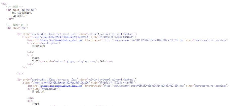Screen dimensions: 249x106
Task: Click the href value ending in 510b2126
Action: click(x=61, y=83)
